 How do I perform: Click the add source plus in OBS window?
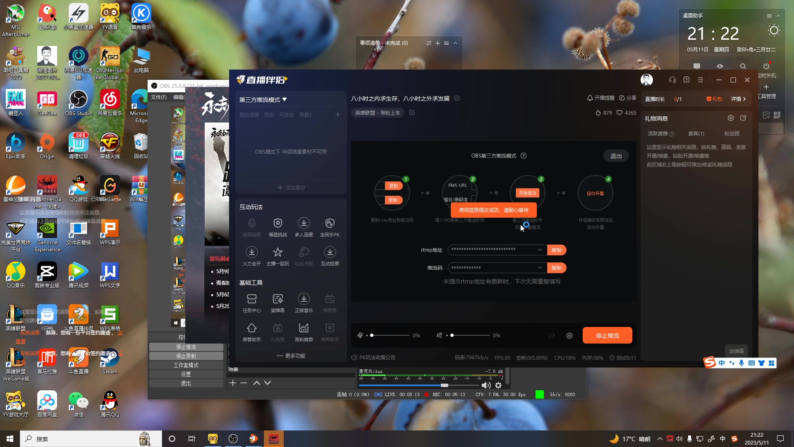coord(233,383)
